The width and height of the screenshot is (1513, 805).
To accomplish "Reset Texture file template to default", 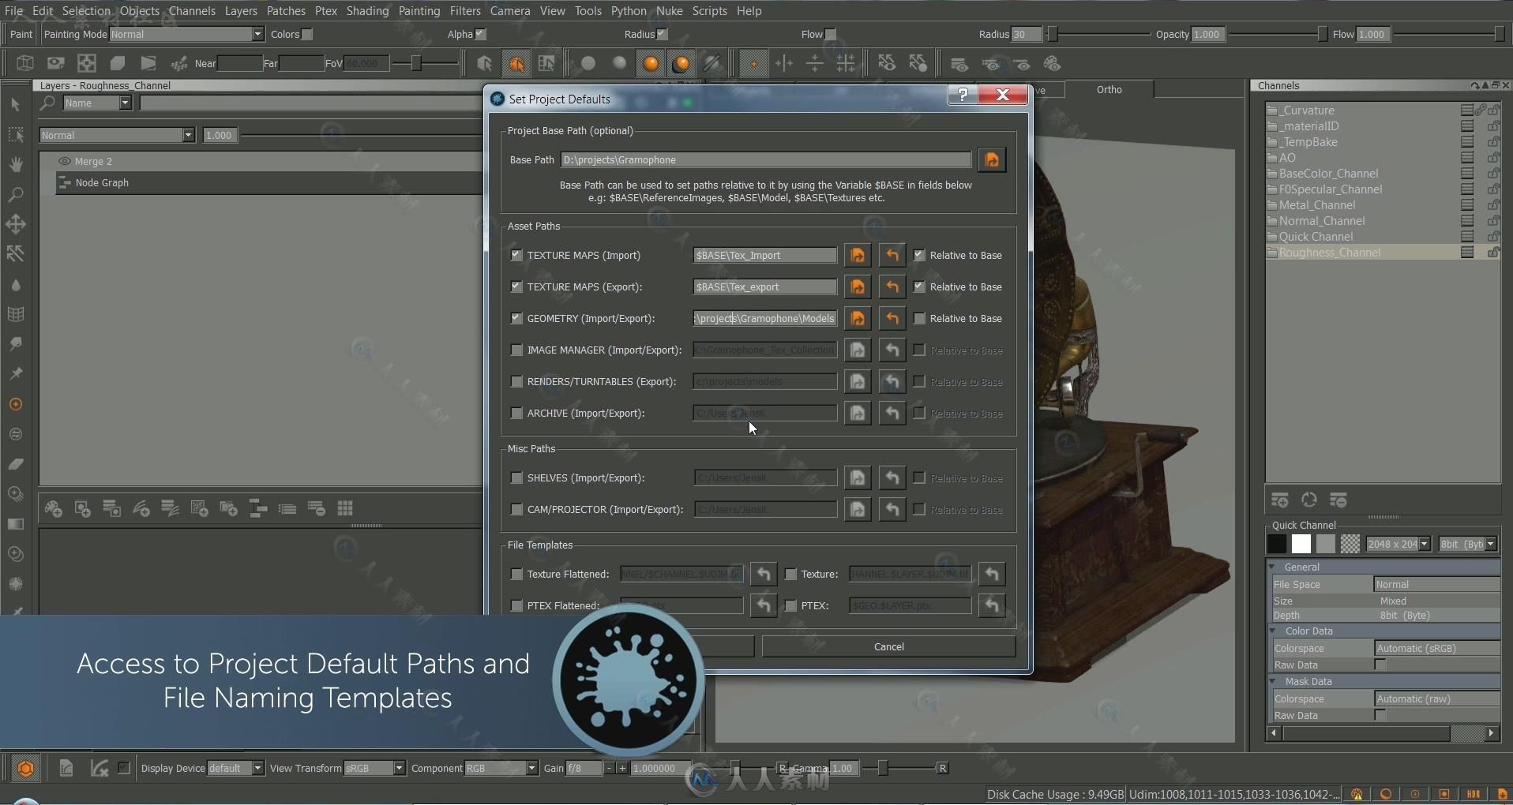I will coord(992,574).
